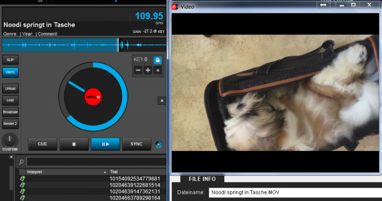Sort by the Titel column header
382x201 pixels.
[x=138, y=172]
